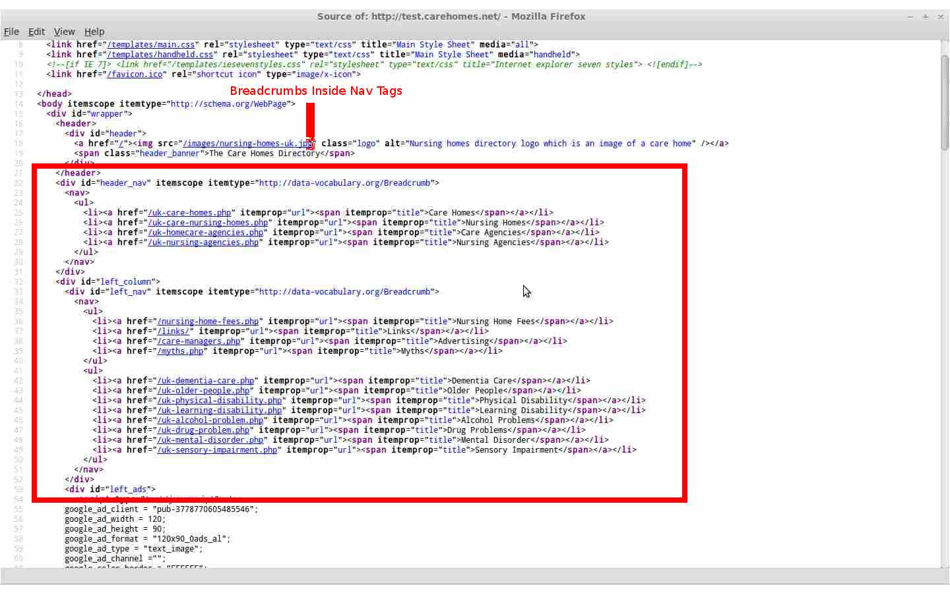Open the nursing-homes-uk.jpg image source link
This screenshot has height=593, width=950.
244,143
